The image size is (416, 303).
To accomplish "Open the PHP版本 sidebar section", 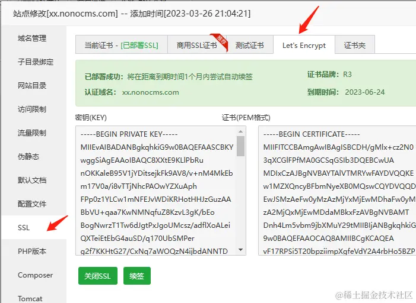I will (x=32, y=251).
